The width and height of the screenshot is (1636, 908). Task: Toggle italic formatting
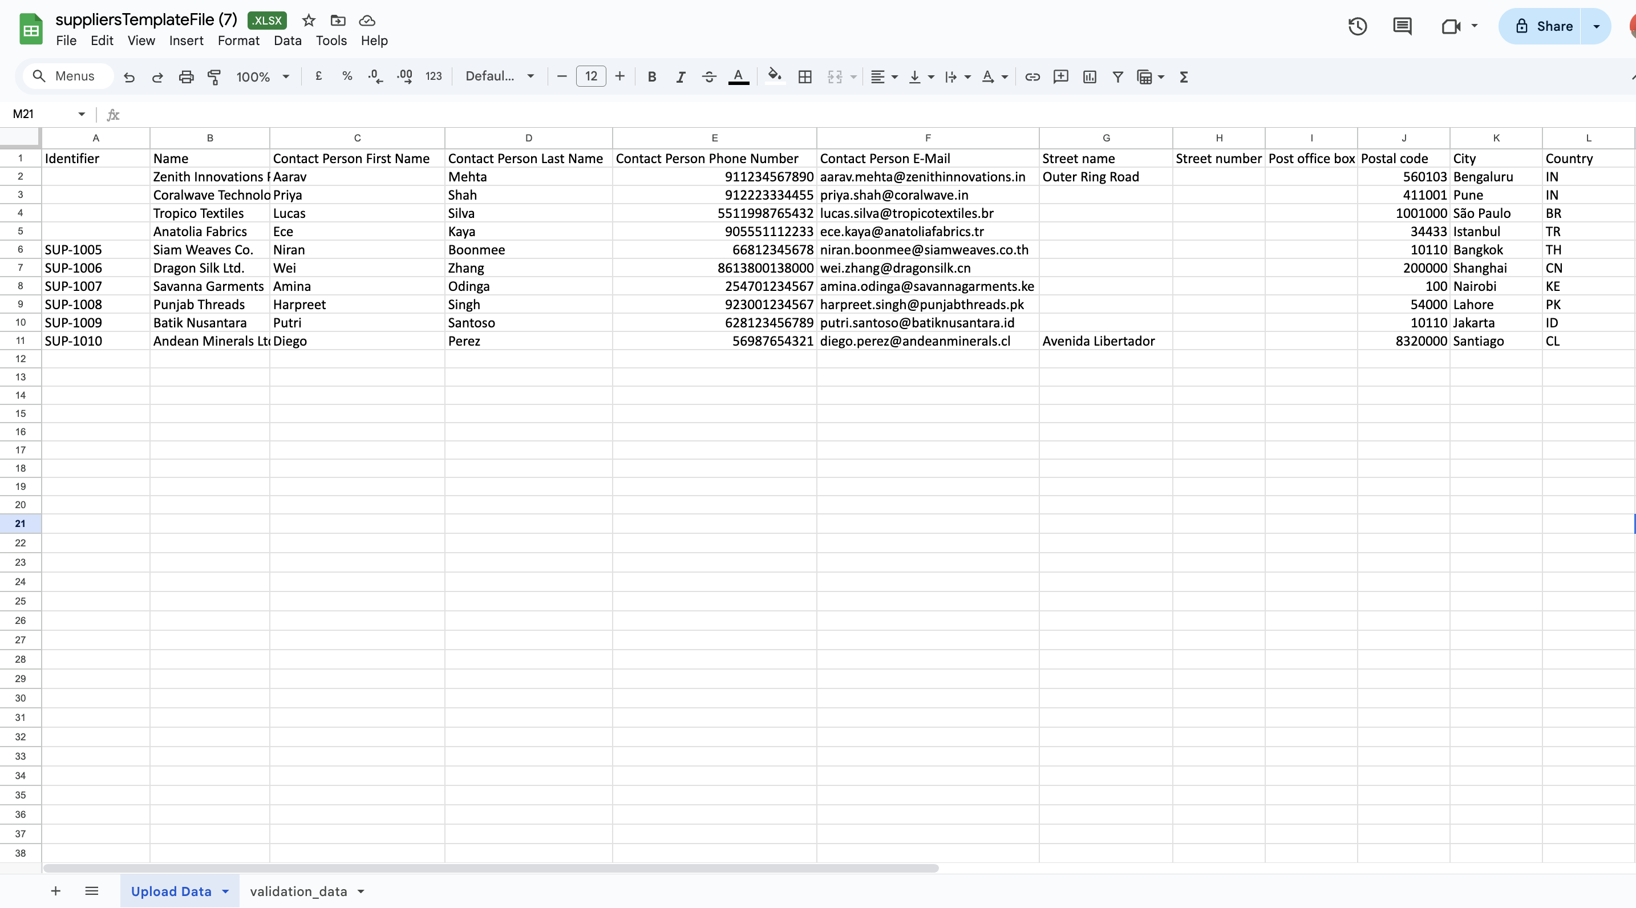[x=680, y=77]
